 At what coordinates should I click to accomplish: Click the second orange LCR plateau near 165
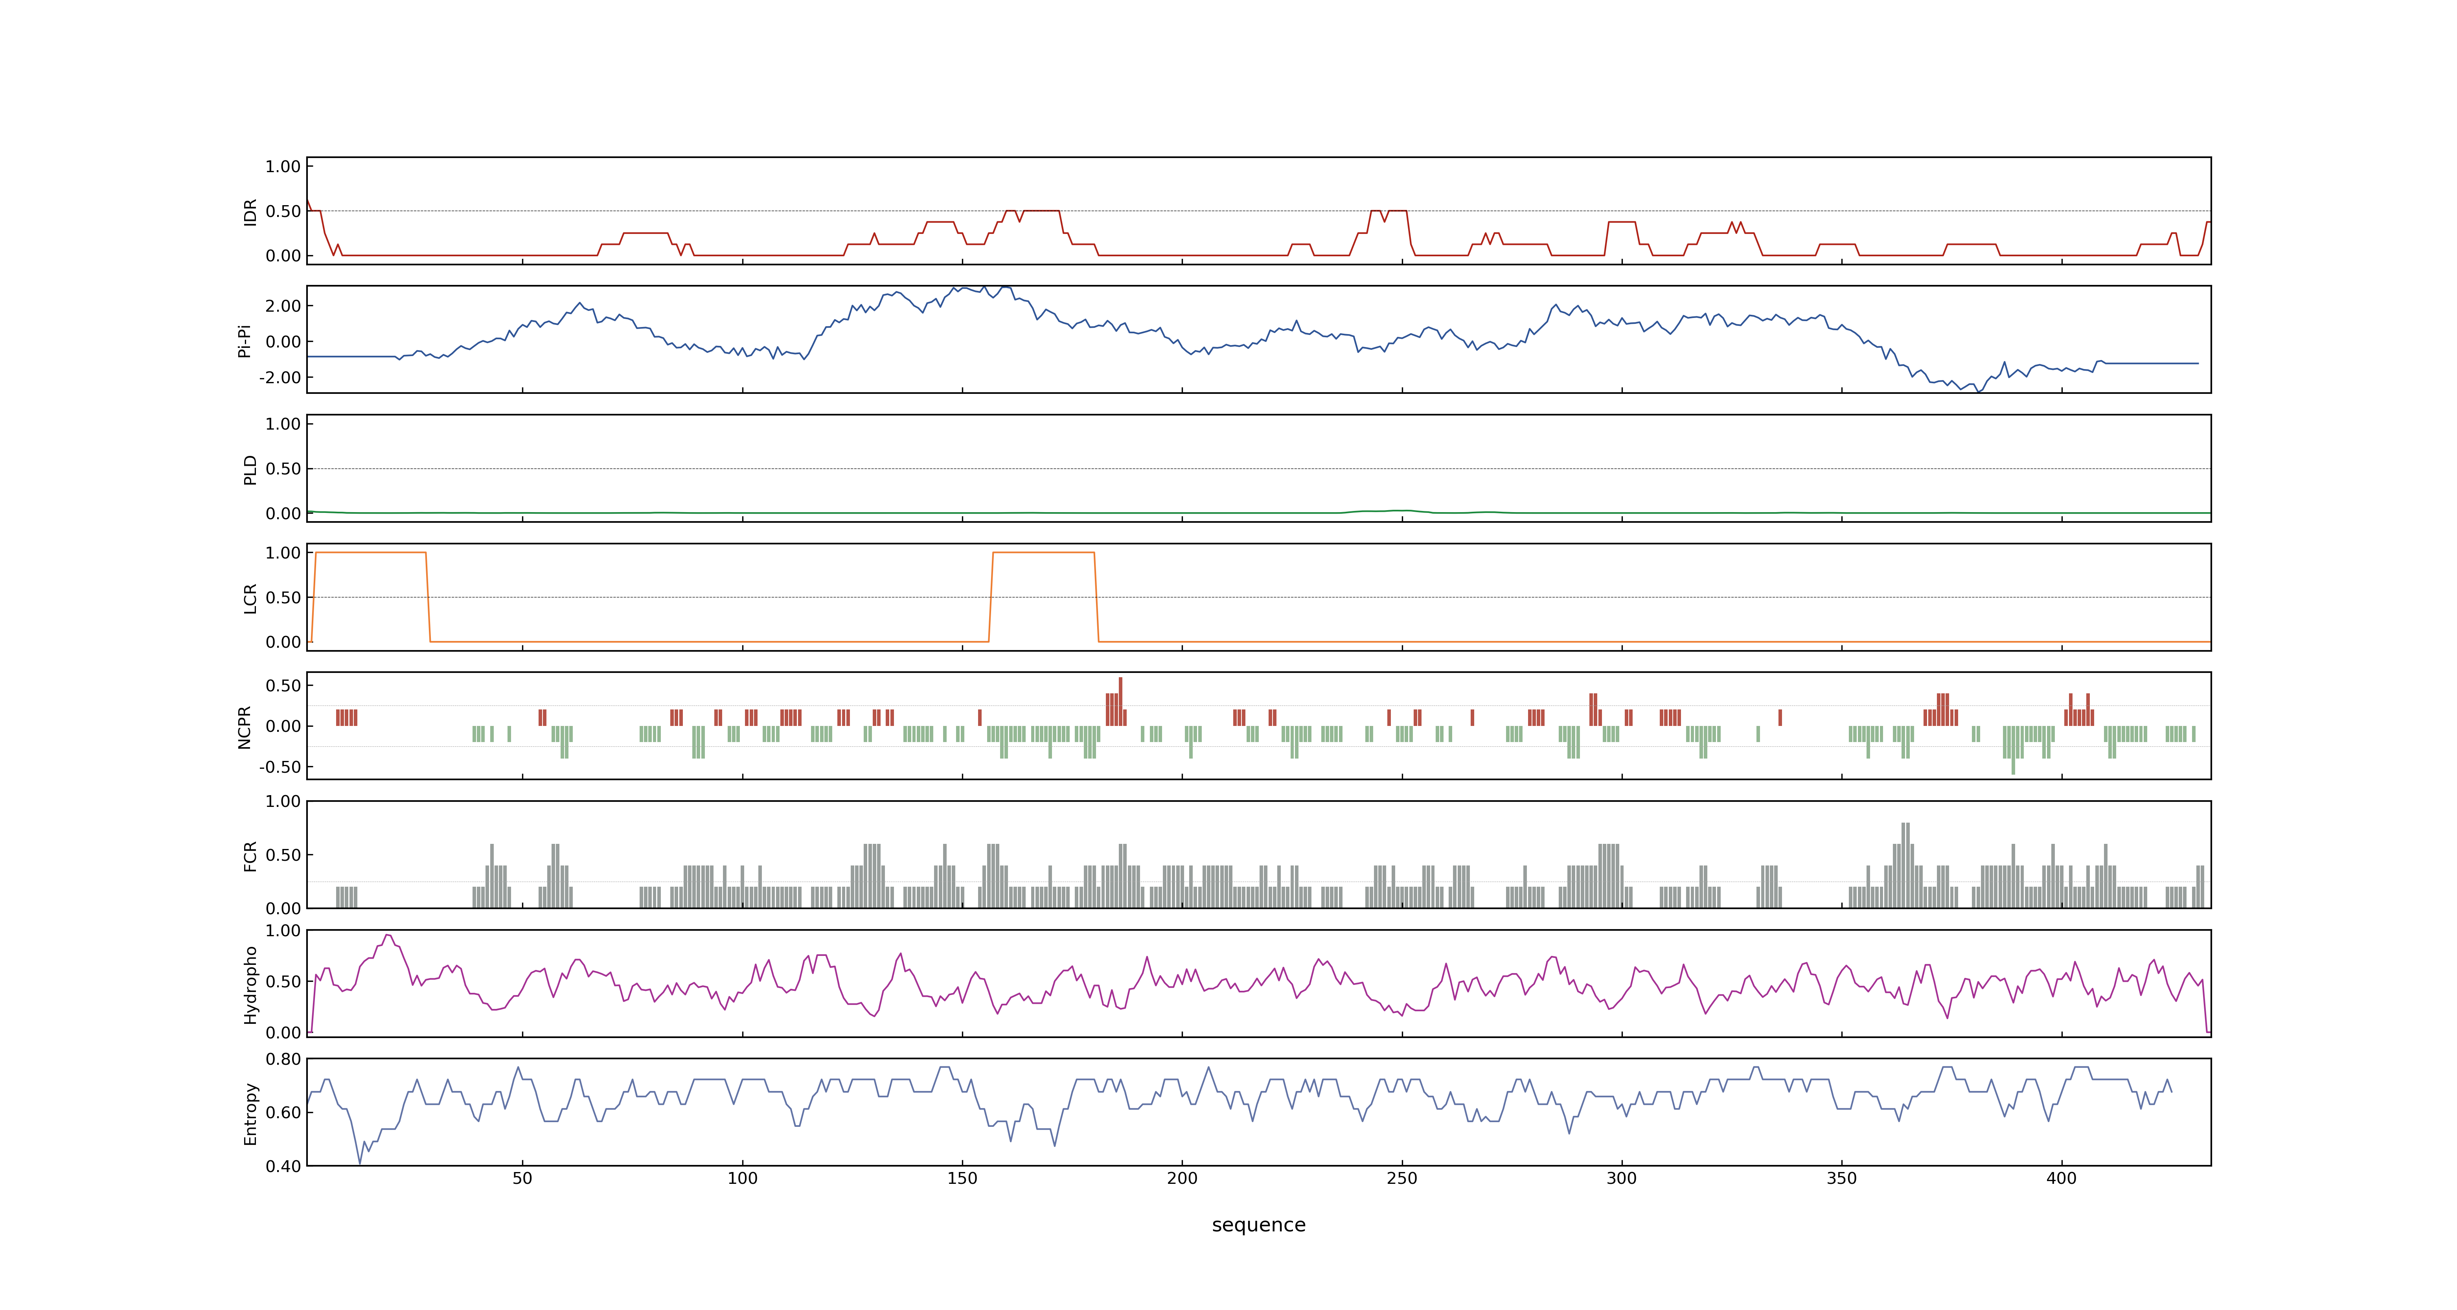pos(1043,553)
